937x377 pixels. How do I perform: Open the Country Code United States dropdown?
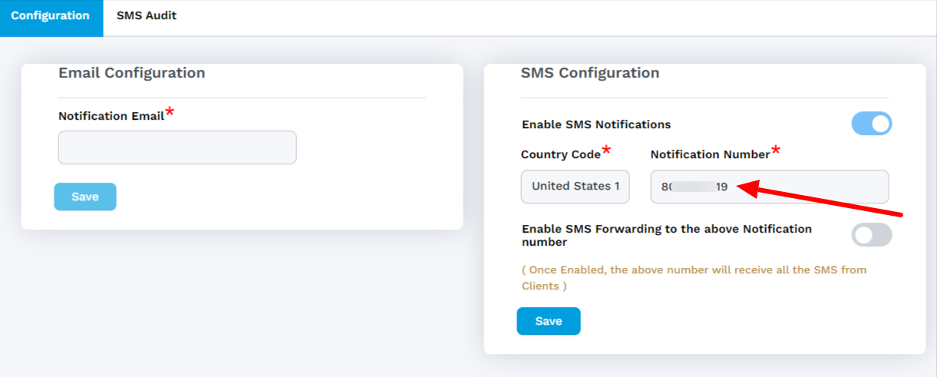coord(576,187)
